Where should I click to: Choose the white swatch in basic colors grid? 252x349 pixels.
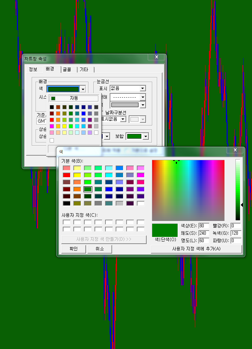pyautogui.click(x=141, y=203)
